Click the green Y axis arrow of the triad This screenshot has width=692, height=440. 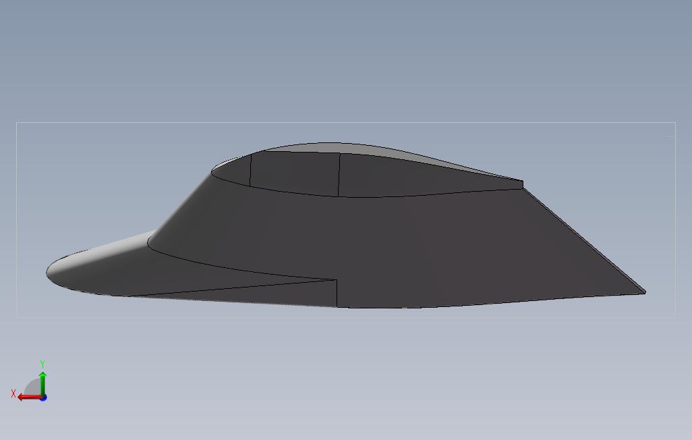click(42, 384)
